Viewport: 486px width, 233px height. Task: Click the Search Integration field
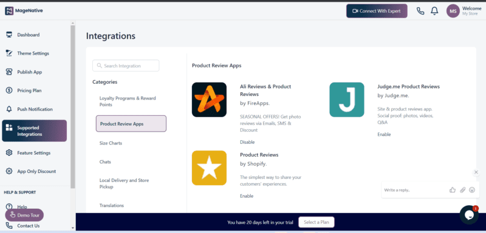126,66
